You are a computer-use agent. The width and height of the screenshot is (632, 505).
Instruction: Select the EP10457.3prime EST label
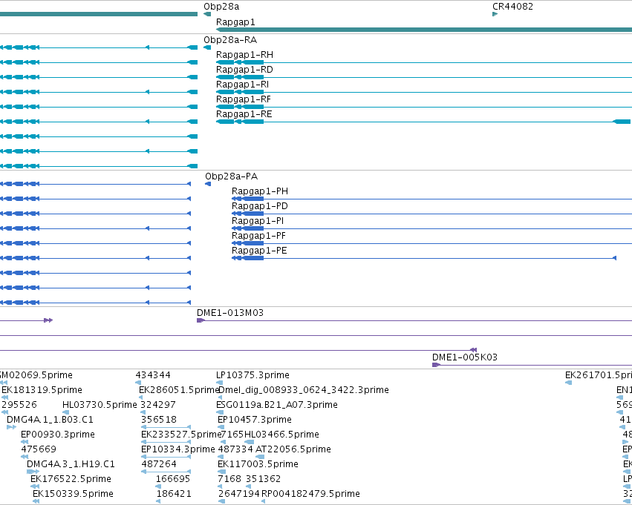tap(255, 420)
